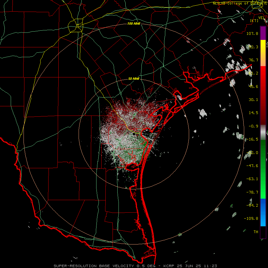Click the 61.2 velocity scale value
The width and height of the screenshot is (268, 268).
(253, 73)
